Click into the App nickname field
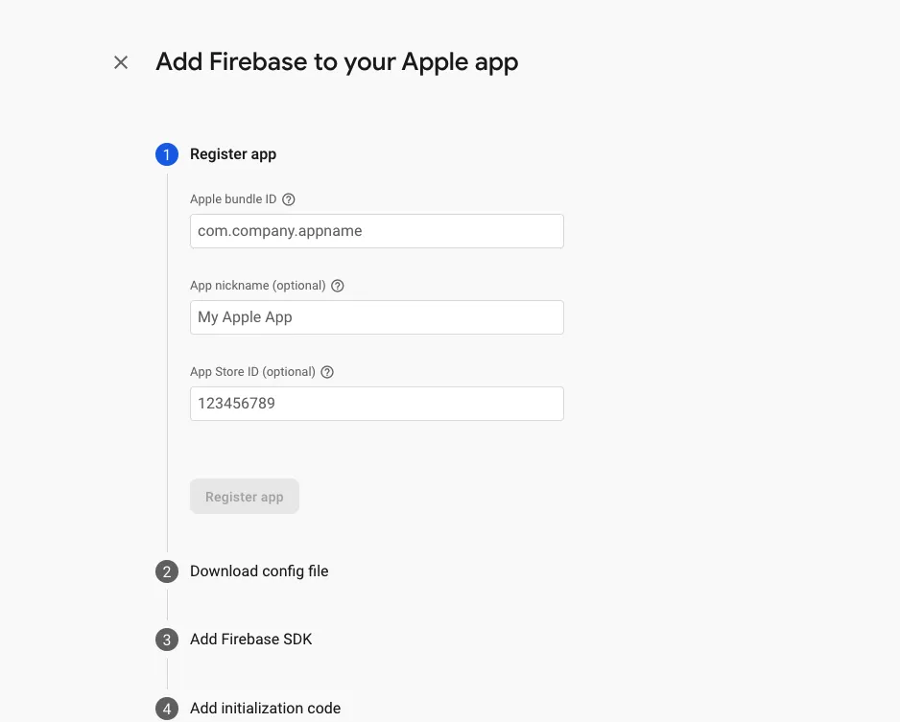The width and height of the screenshot is (900, 722). (376, 317)
